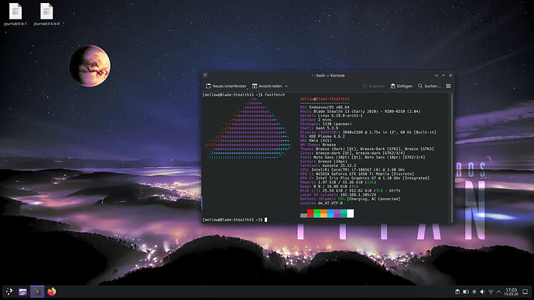Click the "Kernel: Linux" line

click(331, 116)
